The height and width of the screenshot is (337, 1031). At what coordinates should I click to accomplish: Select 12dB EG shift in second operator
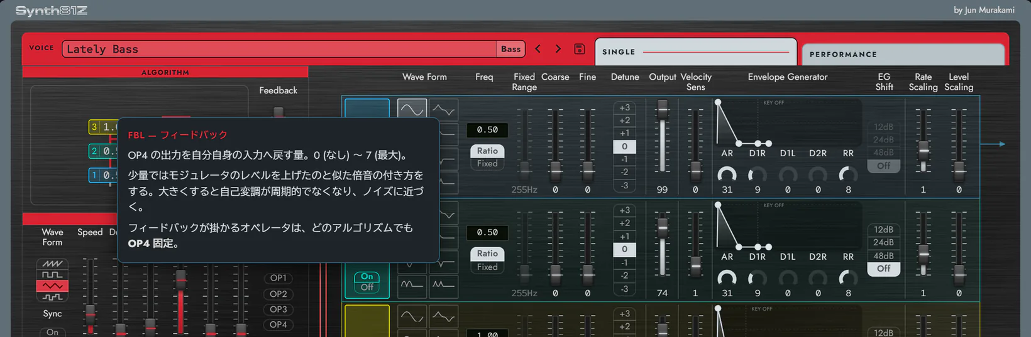pos(883,230)
